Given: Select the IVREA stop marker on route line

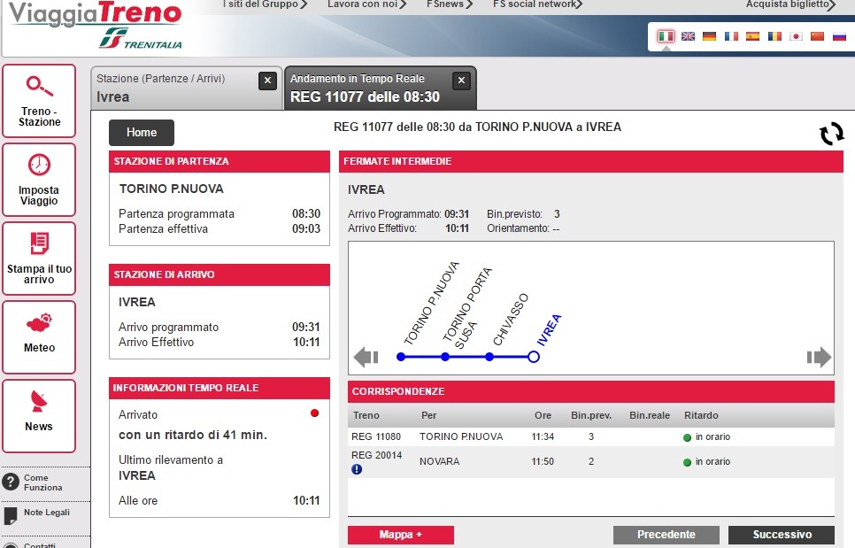Looking at the screenshot, I should click(x=534, y=357).
